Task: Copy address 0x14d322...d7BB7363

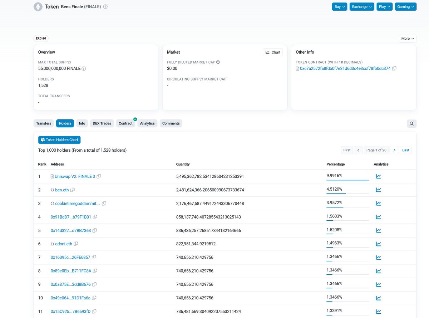Action: (95, 231)
